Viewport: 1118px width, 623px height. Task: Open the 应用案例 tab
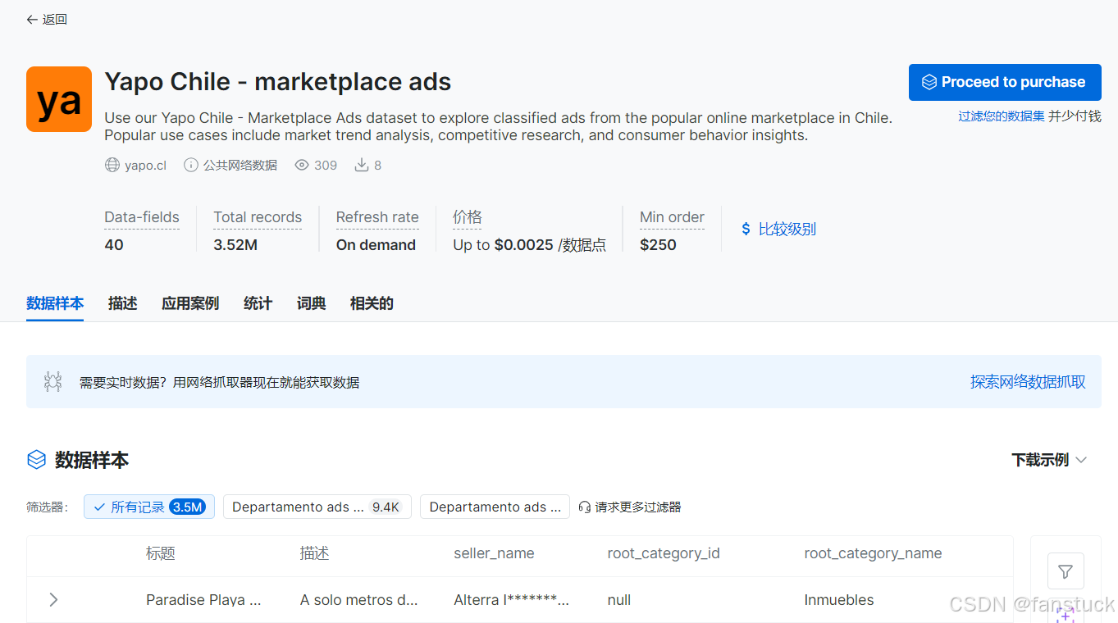[190, 303]
